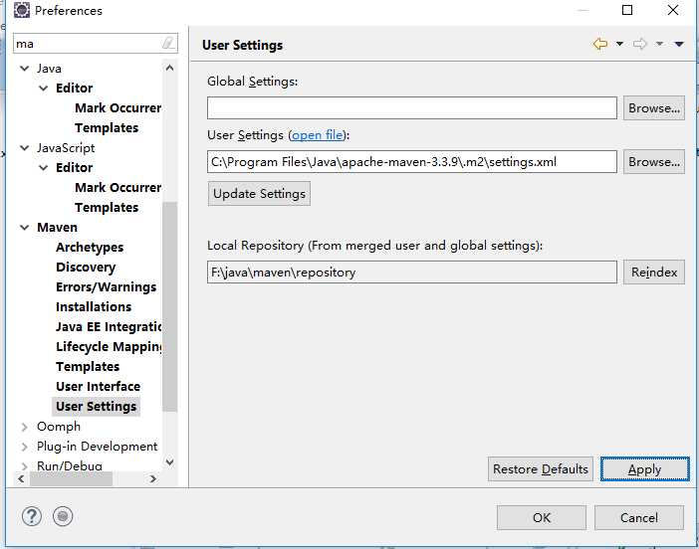
Task: Select Mark Occurrences under Java Editor
Action: click(117, 108)
